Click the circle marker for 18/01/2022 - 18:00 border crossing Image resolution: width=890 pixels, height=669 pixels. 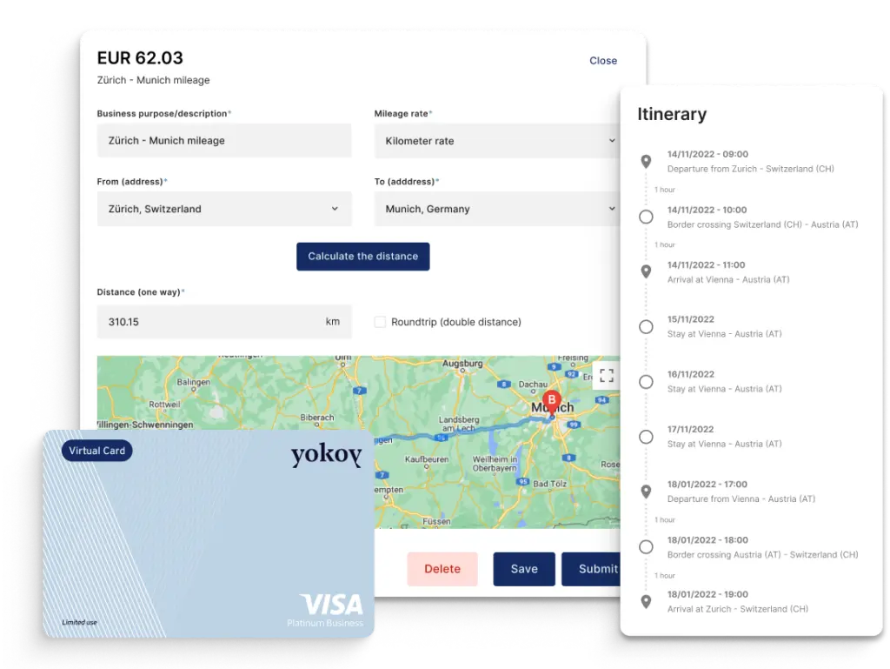click(x=646, y=547)
